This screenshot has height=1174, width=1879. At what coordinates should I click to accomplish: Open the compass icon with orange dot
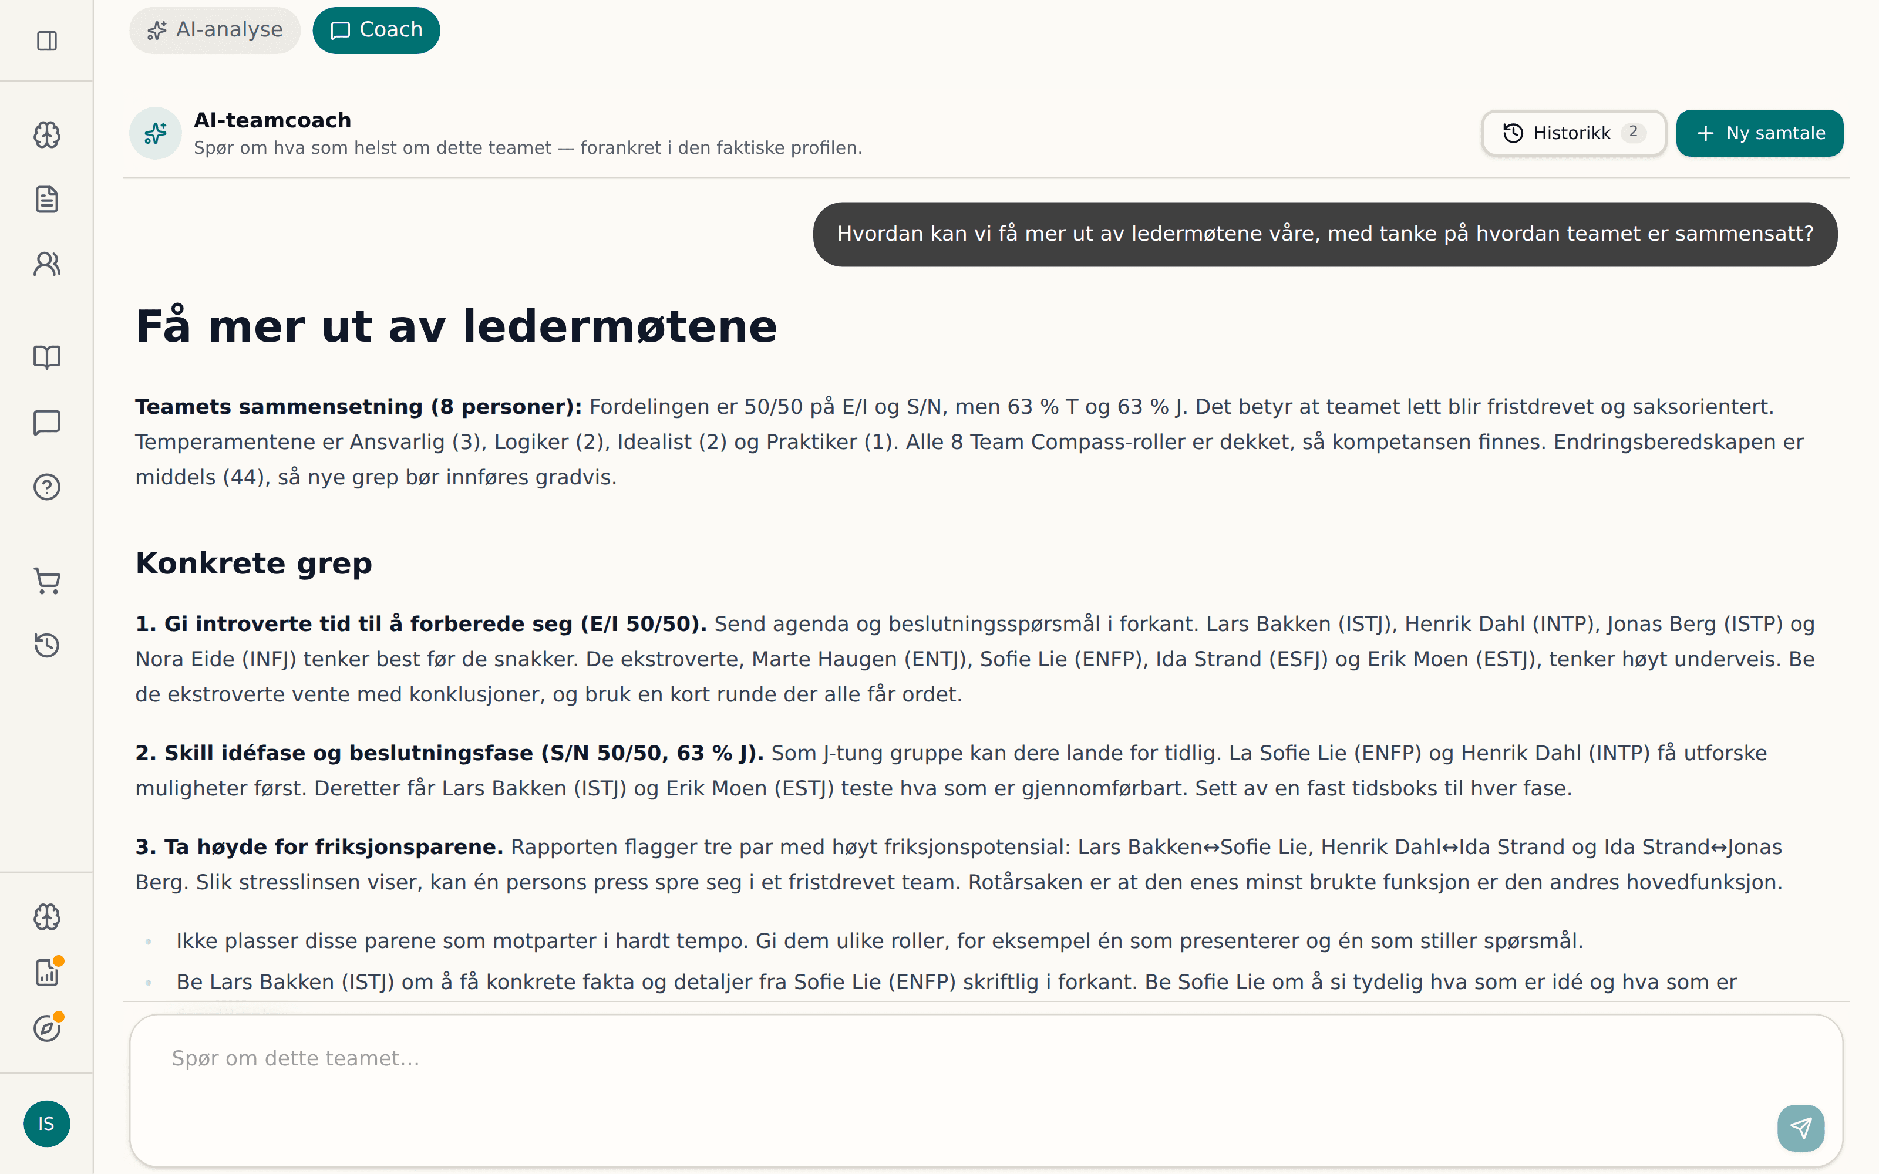coord(46,1028)
